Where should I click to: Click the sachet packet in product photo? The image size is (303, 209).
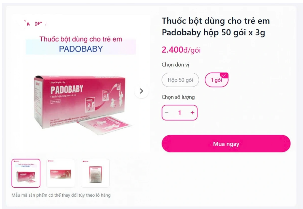(x=105, y=125)
